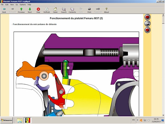Show the Contents panel
This screenshot has height=124, width=165.
coord(72,10)
